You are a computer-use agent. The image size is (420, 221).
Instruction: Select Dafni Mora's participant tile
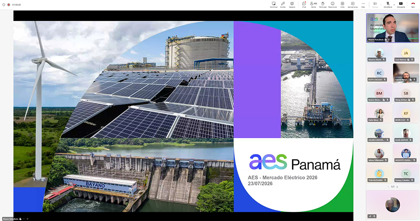coord(379,113)
